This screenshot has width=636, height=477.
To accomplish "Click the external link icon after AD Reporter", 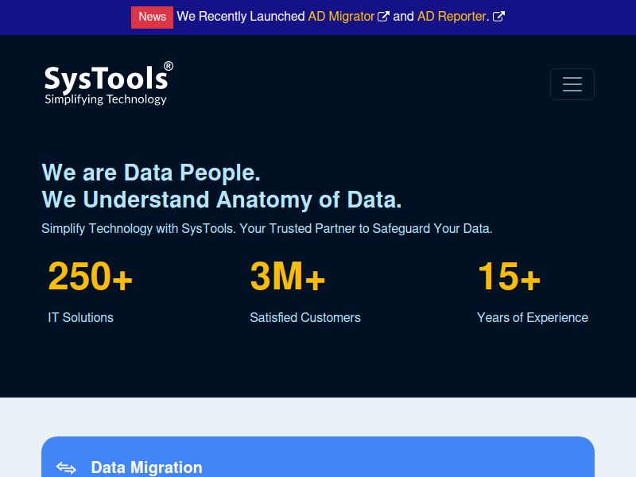I will click(x=498, y=17).
